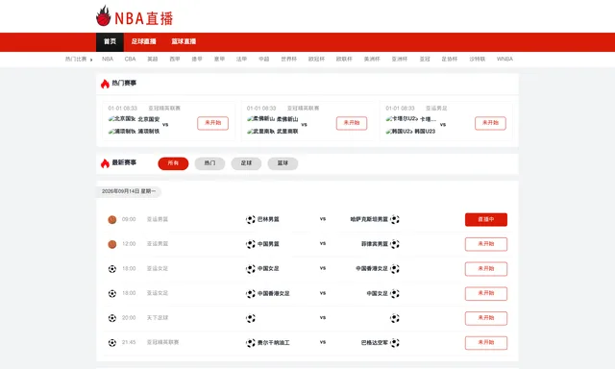Image resolution: width=615 pixels, height=369 pixels.
Task: Click the 中国男篮 team logo
Action: (x=251, y=244)
